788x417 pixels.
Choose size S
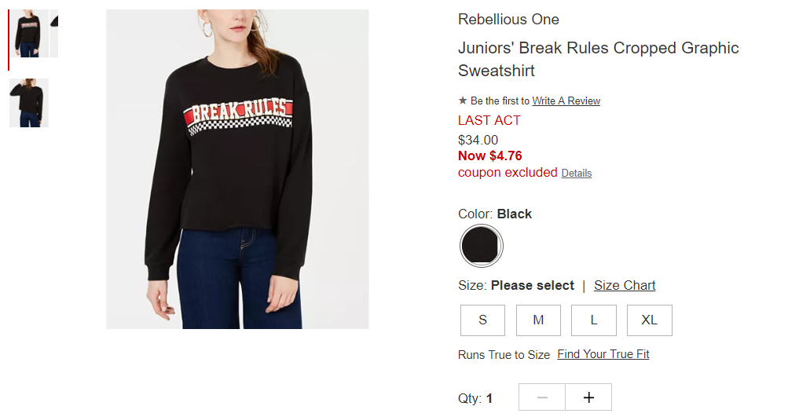click(482, 320)
